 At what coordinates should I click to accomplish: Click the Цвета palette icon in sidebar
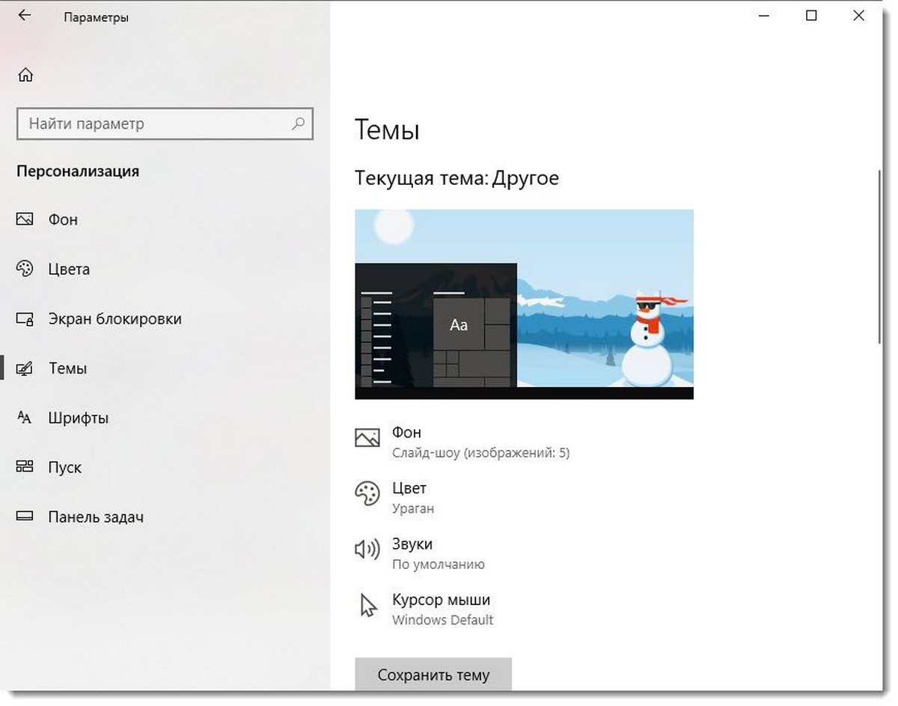25,269
